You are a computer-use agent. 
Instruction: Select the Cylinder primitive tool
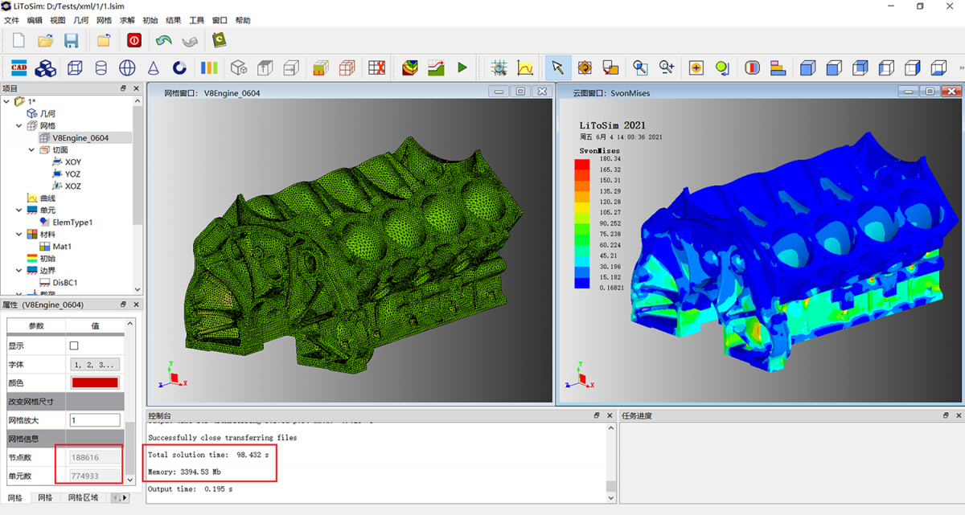(101, 68)
